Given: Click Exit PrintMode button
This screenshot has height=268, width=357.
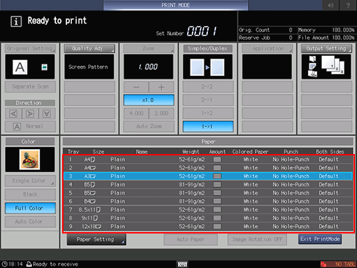Looking at the screenshot, I should coord(320,239).
